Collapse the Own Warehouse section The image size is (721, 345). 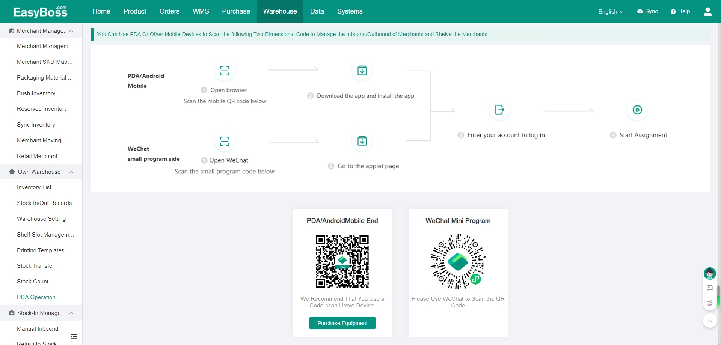[x=71, y=172]
